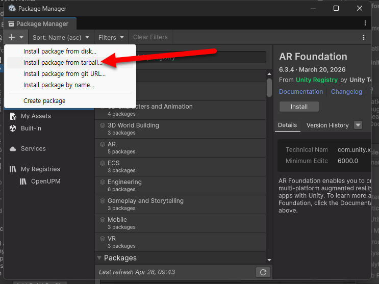379x284 pixels.
Task: Click the Mobile feature layers icon
Action: pos(103,220)
